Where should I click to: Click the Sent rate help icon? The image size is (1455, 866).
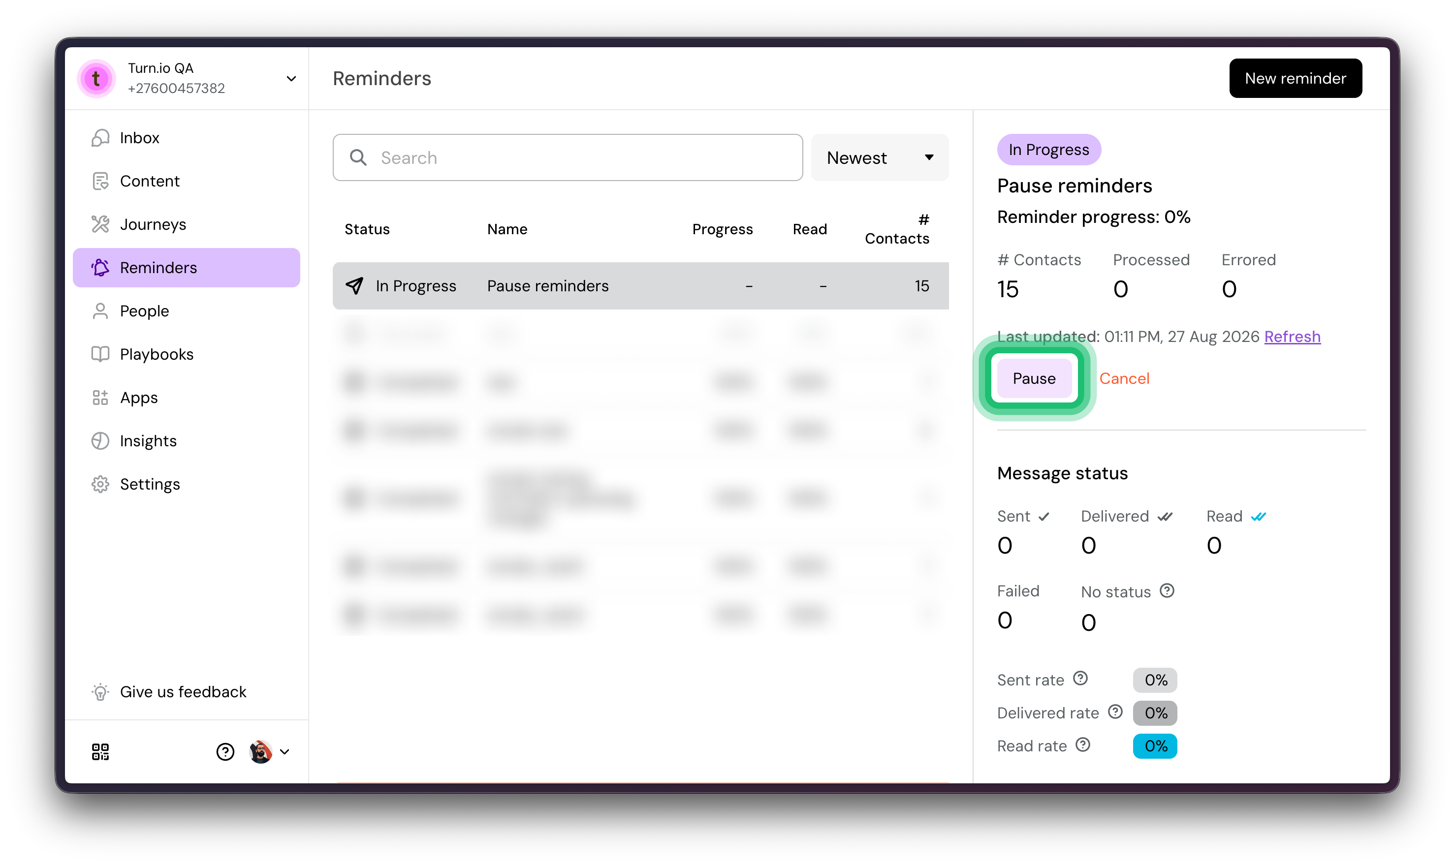coord(1080,678)
